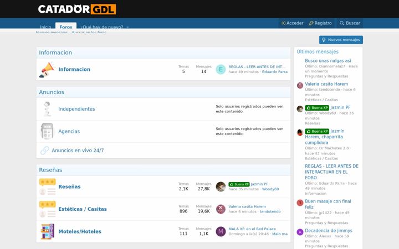Open Buen masaje con final feliz thread
399x249 pixels.
(328, 204)
